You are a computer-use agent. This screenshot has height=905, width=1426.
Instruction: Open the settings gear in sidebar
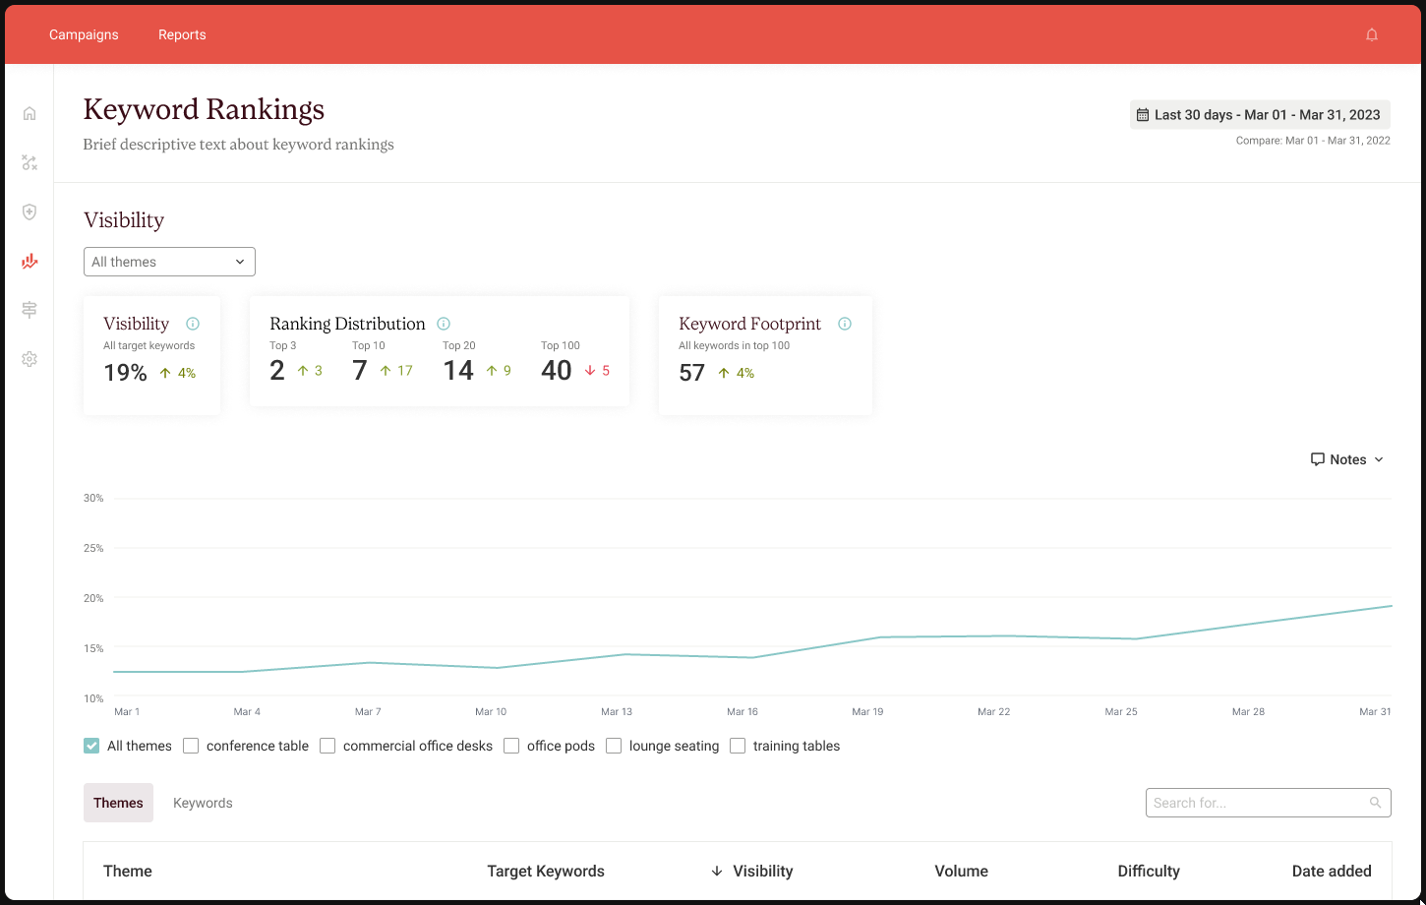pyautogui.click(x=30, y=359)
